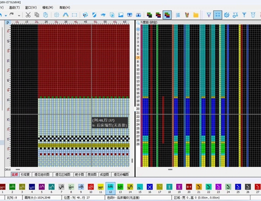This screenshot has width=261, height=201.
Task: Toggle the highlighted four-corner frame button
Action: [x=218, y=15]
